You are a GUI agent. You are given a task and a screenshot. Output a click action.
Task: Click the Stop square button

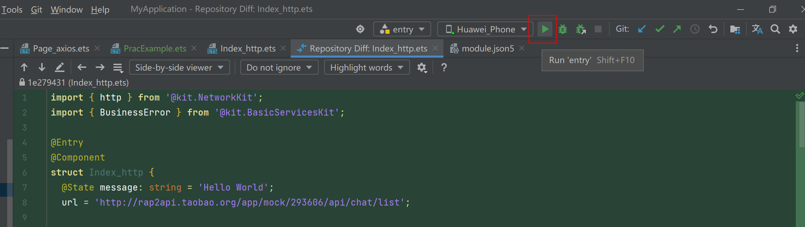598,29
